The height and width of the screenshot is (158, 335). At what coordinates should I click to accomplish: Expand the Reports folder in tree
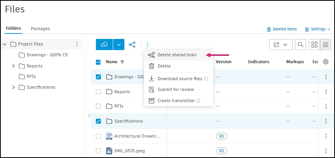pyautogui.click(x=13, y=66)
